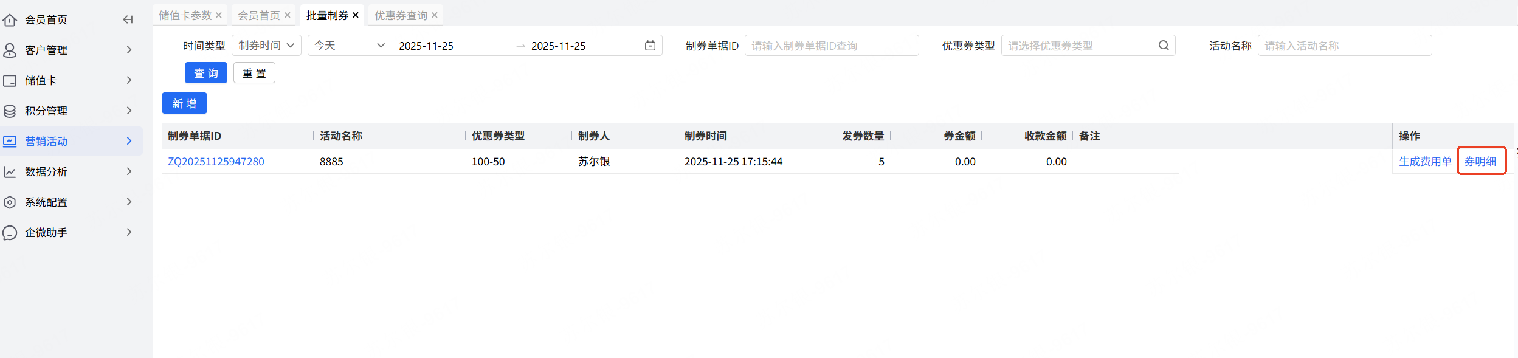This screenshot has height=358, width=1518.
Task: Click the search icon in 优惠券类型 field
Action: tap(1163, 46)
